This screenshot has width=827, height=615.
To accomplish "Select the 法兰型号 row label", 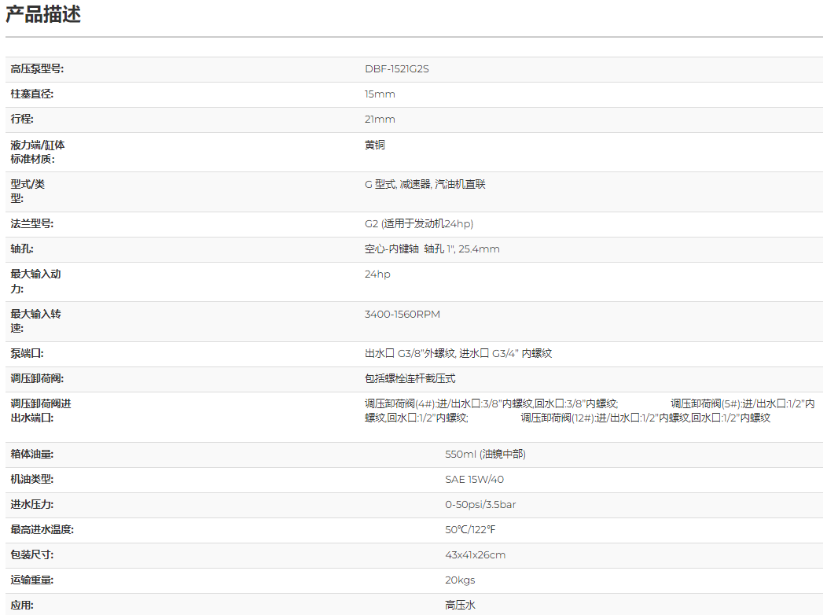I will coord(32,224).
